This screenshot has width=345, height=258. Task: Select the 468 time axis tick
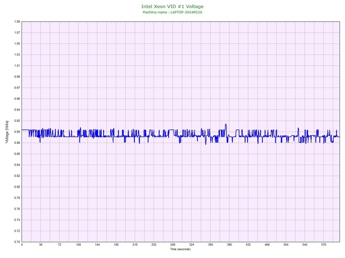click(267, 245)
